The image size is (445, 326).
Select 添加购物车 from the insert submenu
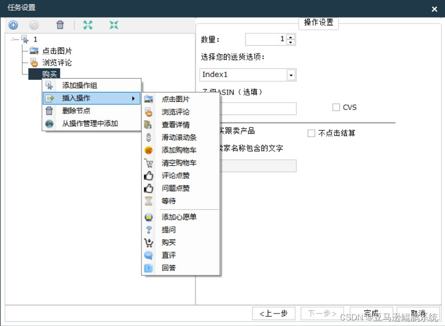pyautogui.click(x=181, y=150)
